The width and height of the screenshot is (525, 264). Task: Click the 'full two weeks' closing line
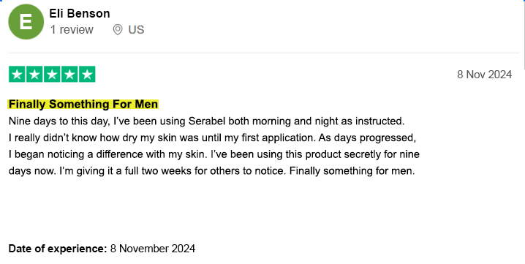coord(211,171)
